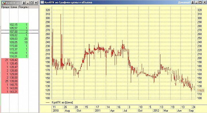Click the Цена column header
This screenshot has height=113, width=207.
tap(14, 7)
